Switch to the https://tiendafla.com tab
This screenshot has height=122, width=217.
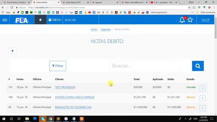click(x=134, y=2)
